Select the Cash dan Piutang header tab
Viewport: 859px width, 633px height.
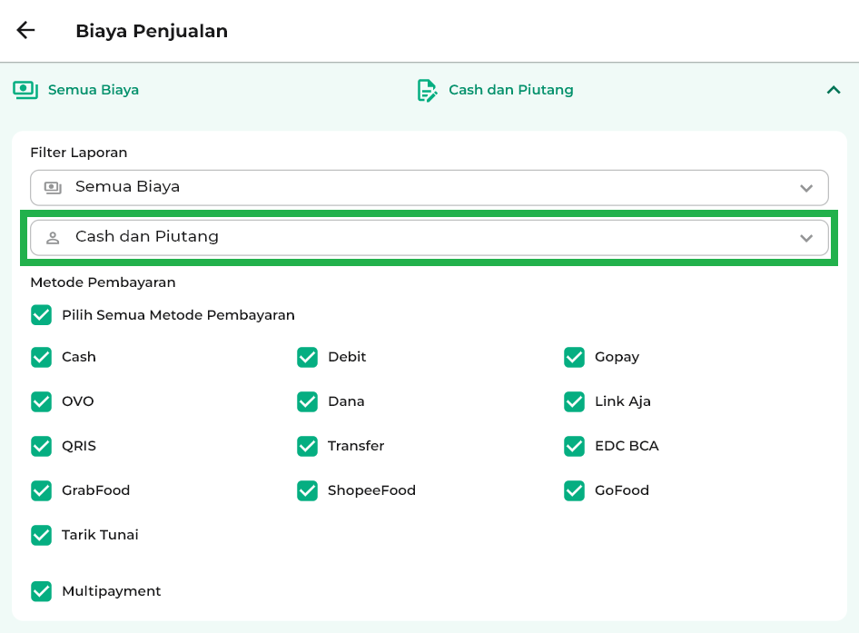510,90
